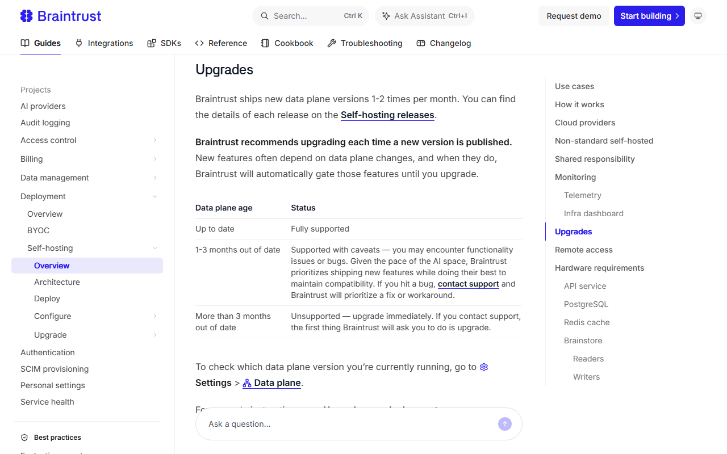Toggle theme with the monitor icon
The width and height of the screenshot is (727, 454).
[x=699, y=16]
